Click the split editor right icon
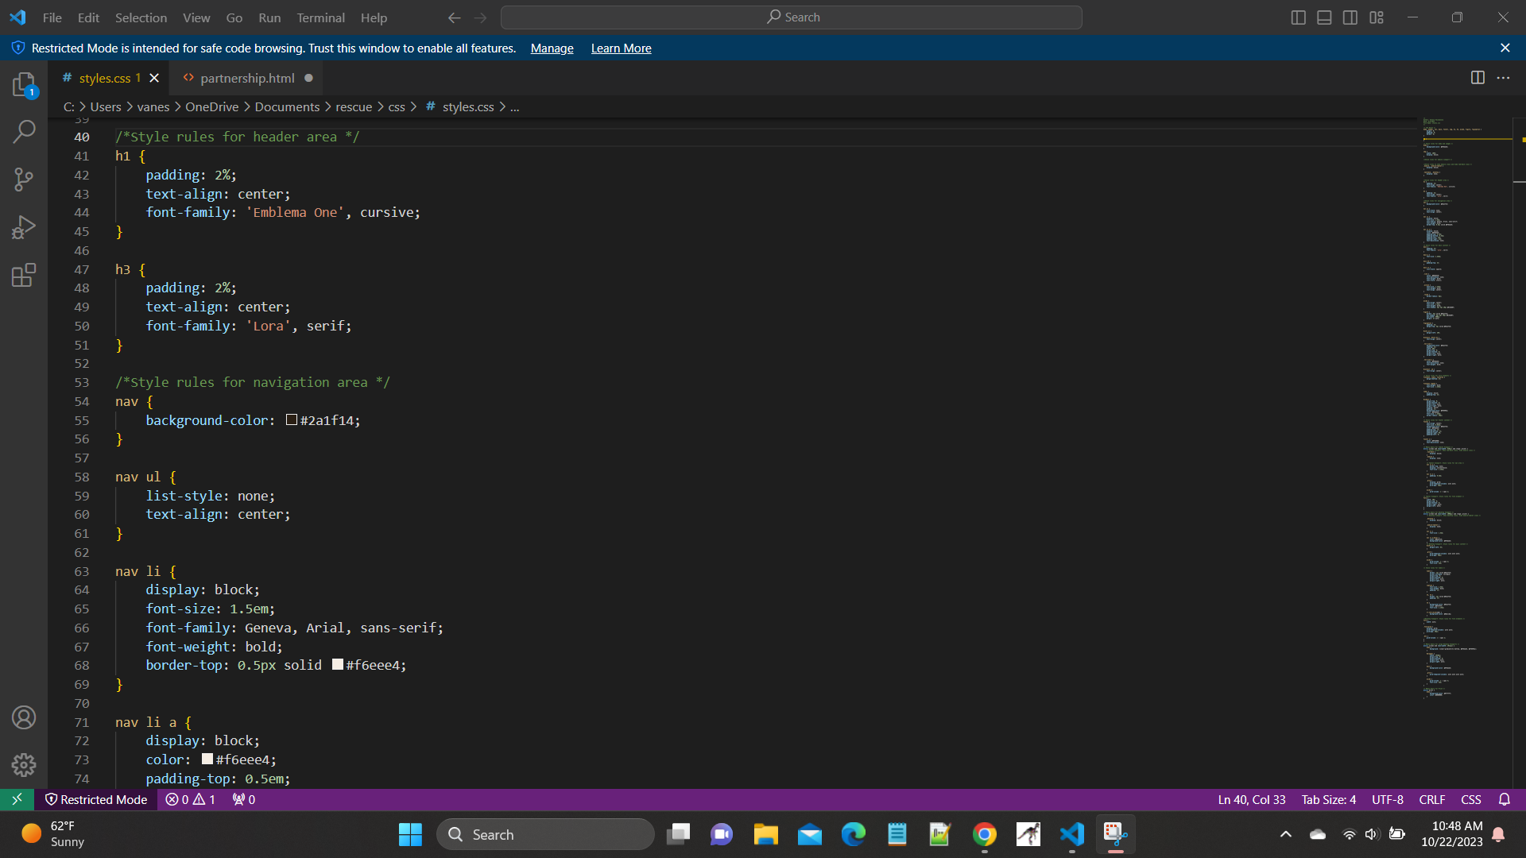 tap(1478, 78)
